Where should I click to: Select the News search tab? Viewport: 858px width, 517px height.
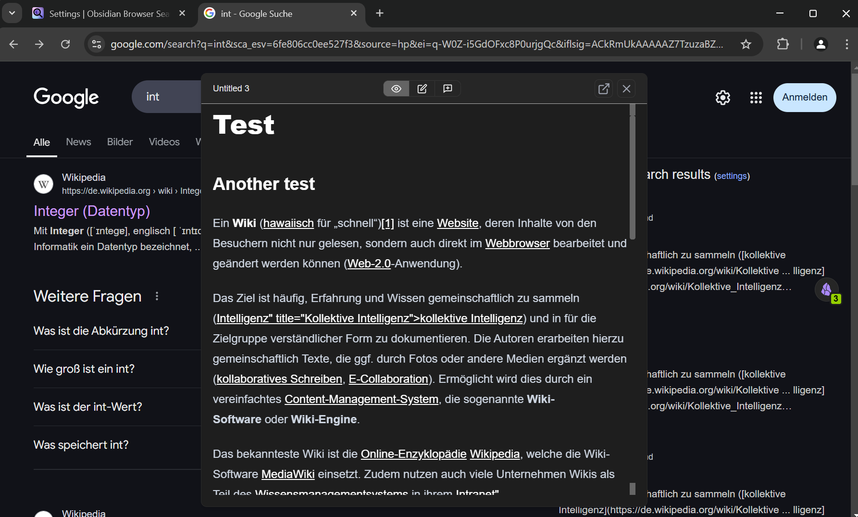tap(78, 142)
